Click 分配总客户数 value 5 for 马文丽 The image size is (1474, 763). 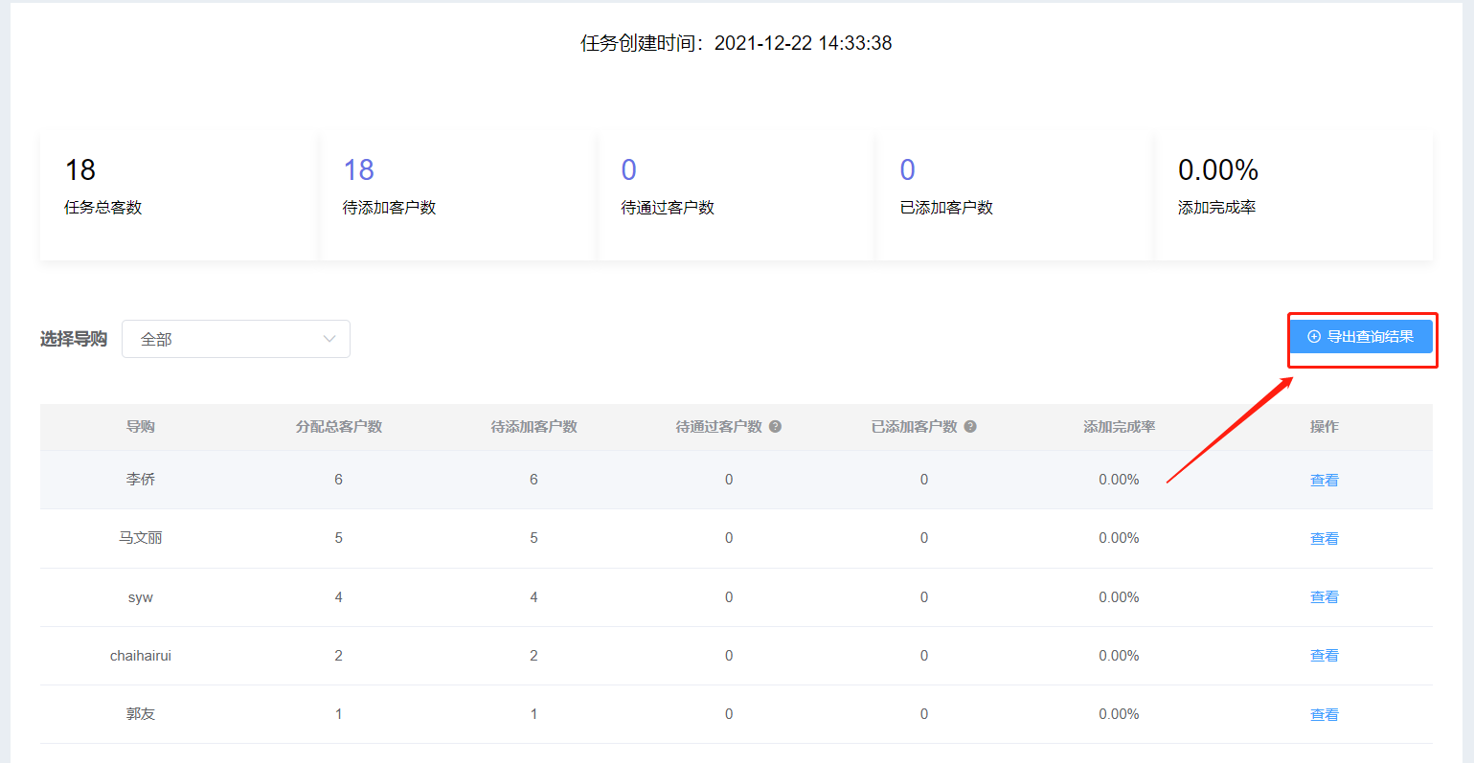pos(338,538)
